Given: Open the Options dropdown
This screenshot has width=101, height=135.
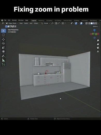Looking at the screenshot, I should tap(96, 26).
